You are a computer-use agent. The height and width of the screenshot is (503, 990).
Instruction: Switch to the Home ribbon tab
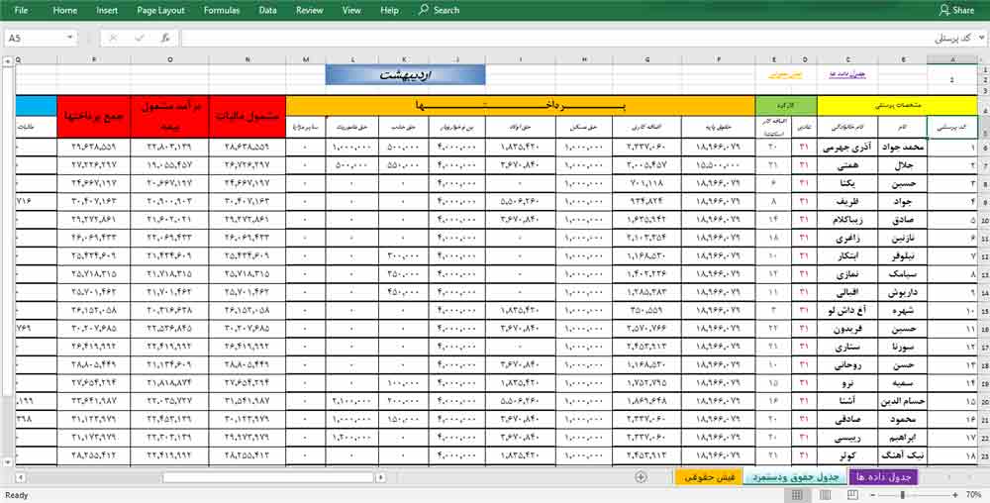[65, 10]
